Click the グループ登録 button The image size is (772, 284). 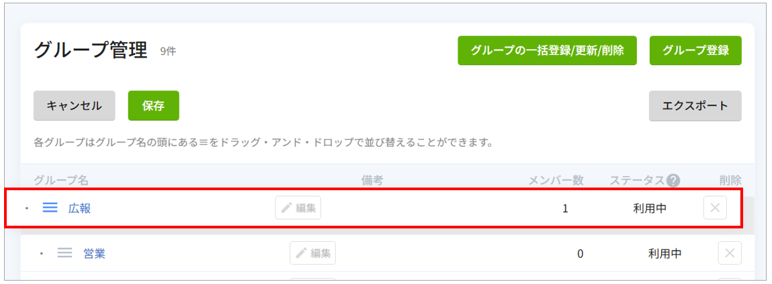pos(695,50)
